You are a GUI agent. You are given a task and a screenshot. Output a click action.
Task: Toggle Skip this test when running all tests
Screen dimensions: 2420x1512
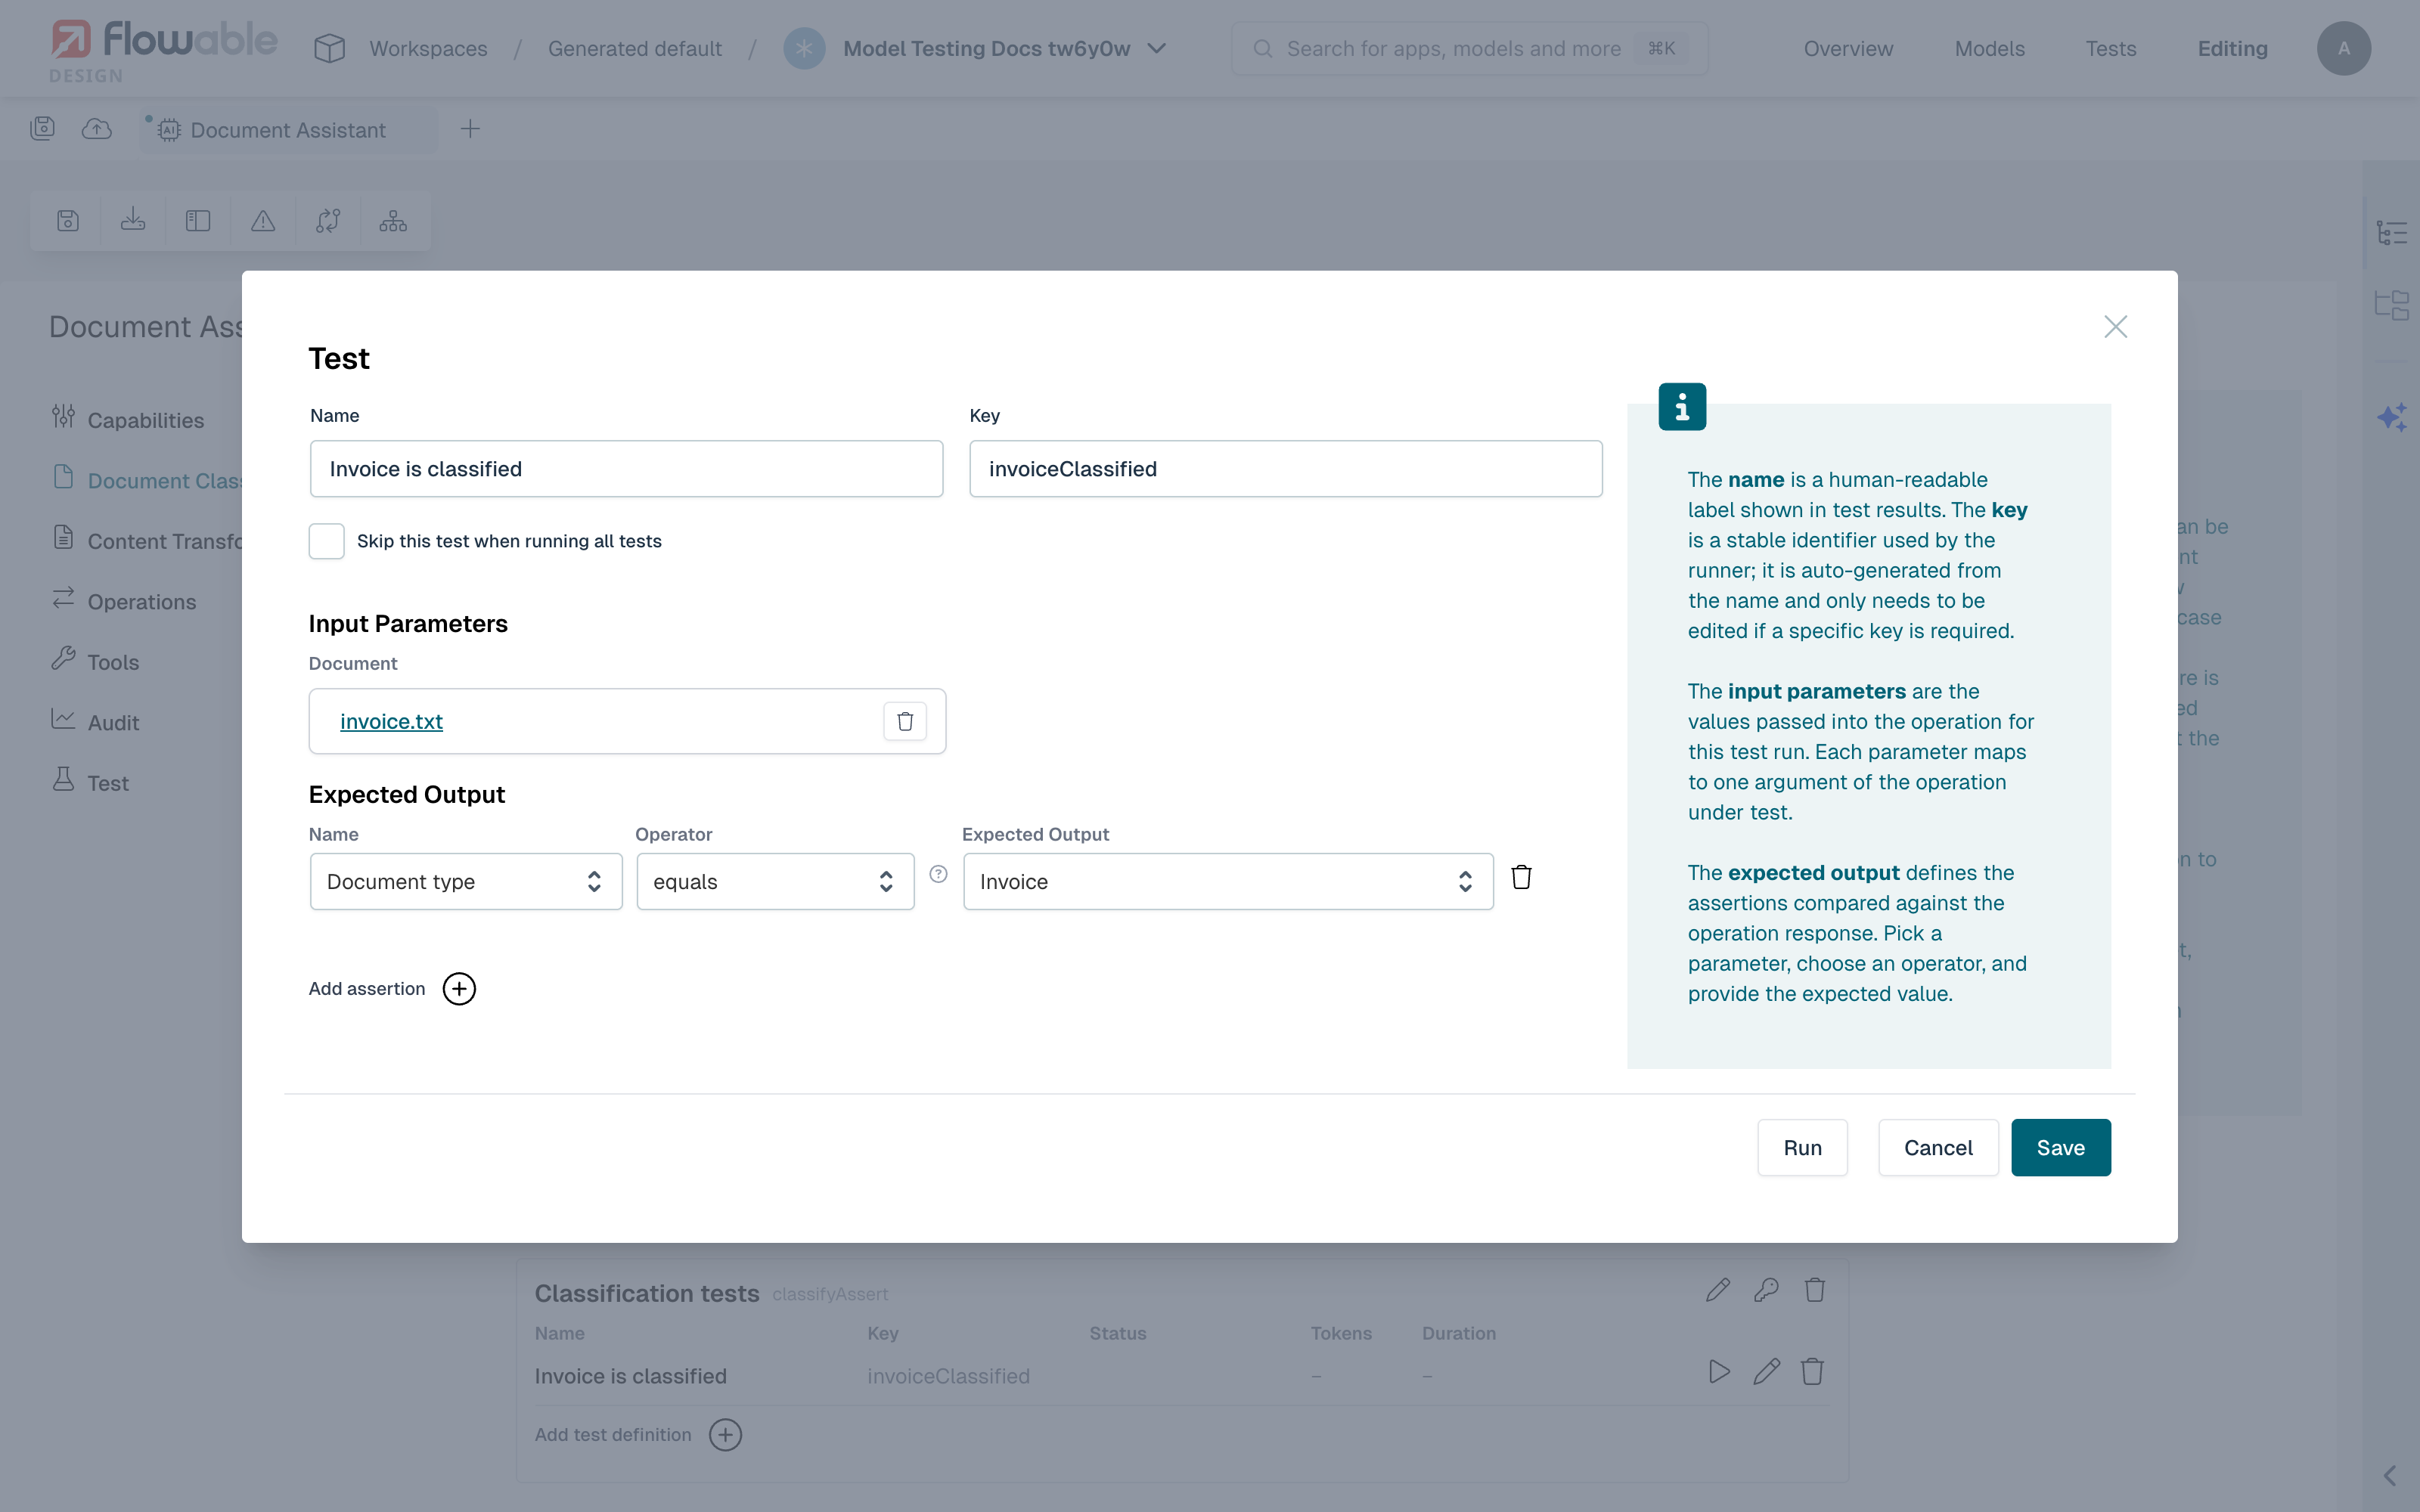326,541
